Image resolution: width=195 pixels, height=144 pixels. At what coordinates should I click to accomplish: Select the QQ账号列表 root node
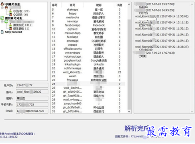point(13,4)
